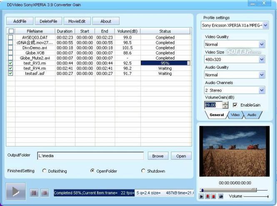Minimize the DDVideo converter window
Viewport: 277px width, 206px height.
[253, 3]
